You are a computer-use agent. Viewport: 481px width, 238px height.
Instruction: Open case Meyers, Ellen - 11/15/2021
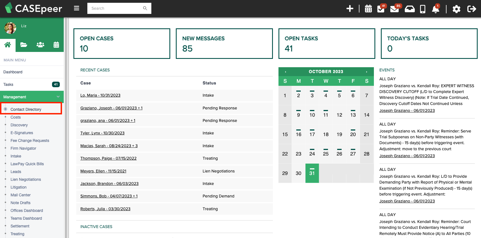(x=103, y=171)
